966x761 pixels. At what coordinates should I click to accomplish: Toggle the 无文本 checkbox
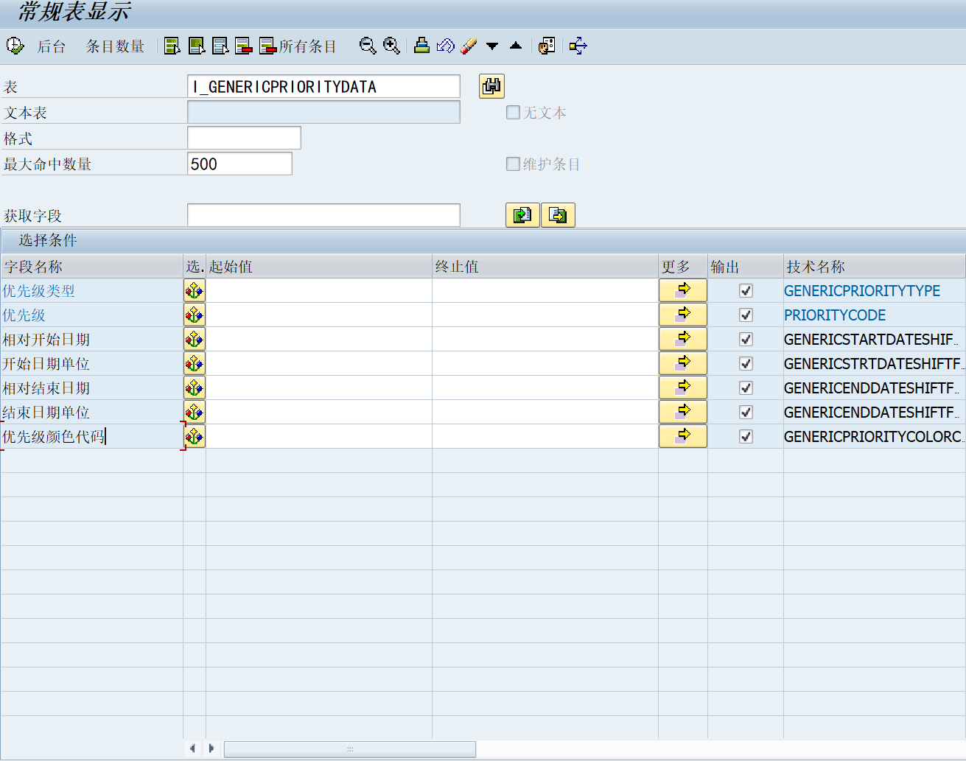click(x=513, y=113)
